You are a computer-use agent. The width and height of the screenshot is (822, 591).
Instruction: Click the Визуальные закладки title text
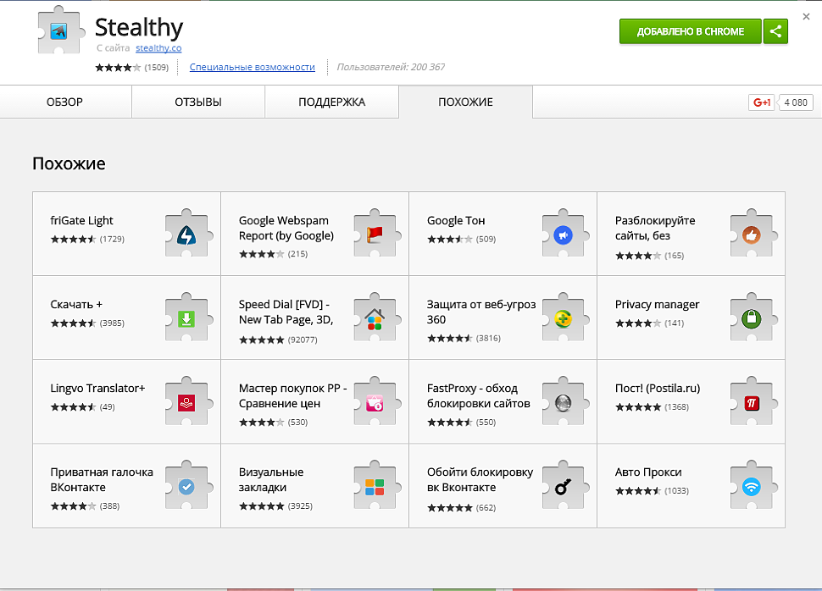(x=271, y=479)
